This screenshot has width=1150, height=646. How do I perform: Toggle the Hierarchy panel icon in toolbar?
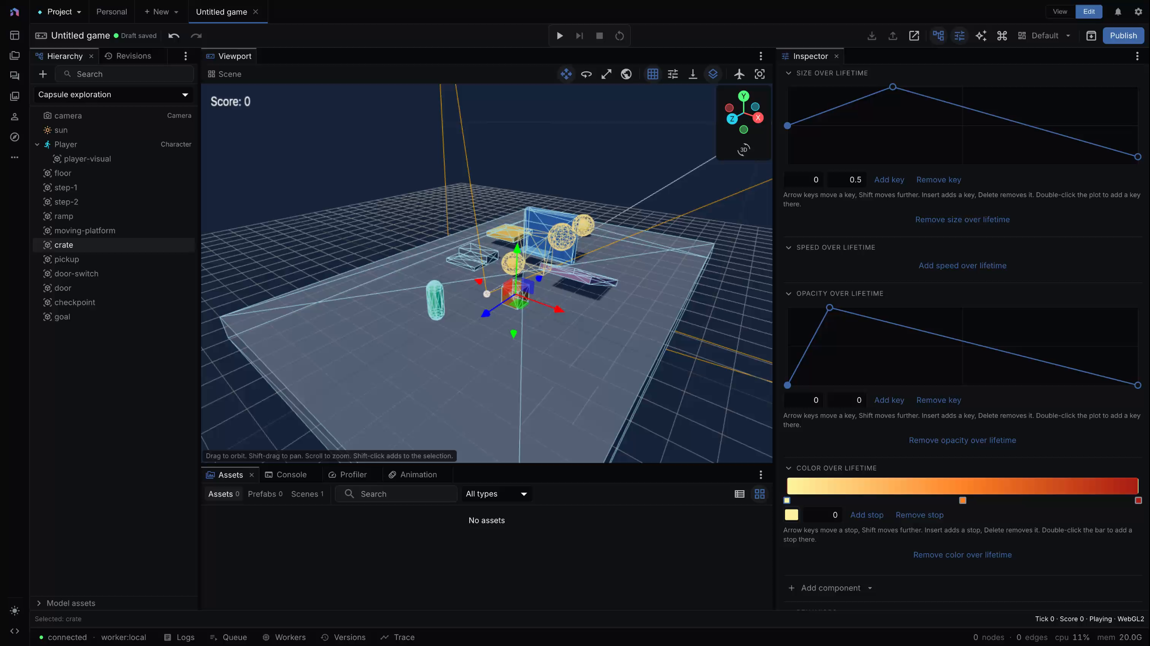(x=939, y=36)
